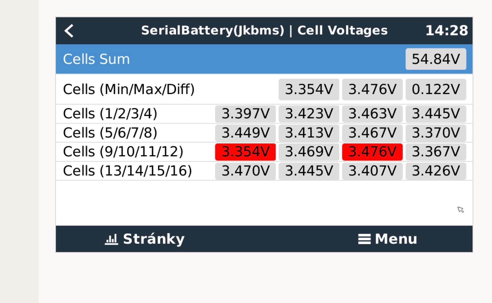Select the Cells (1/2/3/4) row label
492x303 pixels.
(110, 114)
